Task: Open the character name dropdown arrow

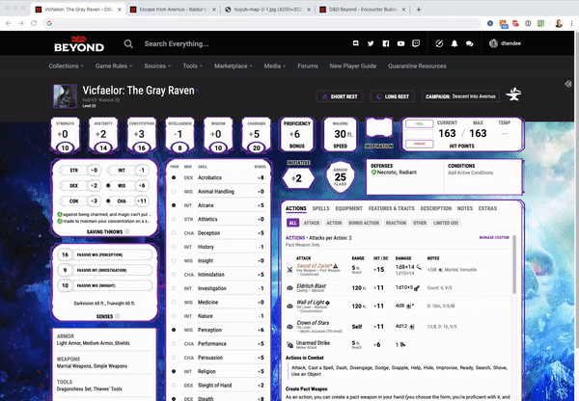Action: [197, 91]
